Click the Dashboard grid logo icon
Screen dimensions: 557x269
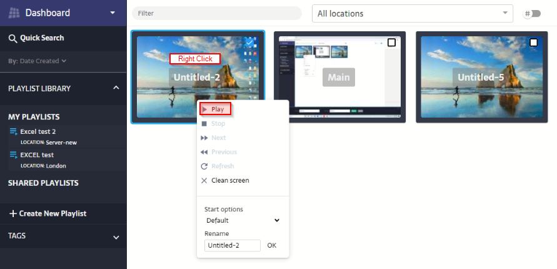click(x=14, y=13)
